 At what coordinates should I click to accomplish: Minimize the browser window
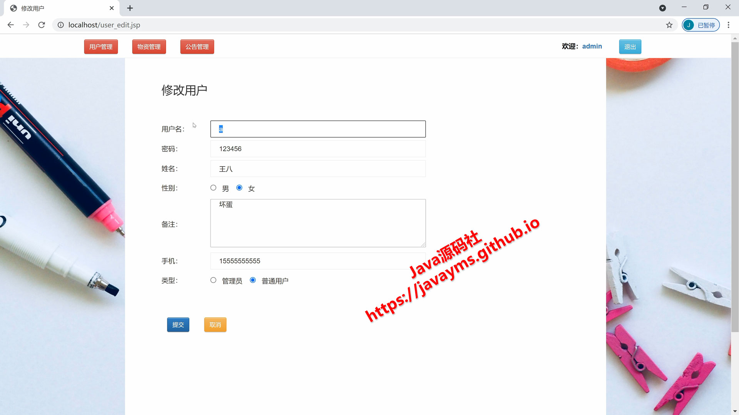click(x=684, y=7)
